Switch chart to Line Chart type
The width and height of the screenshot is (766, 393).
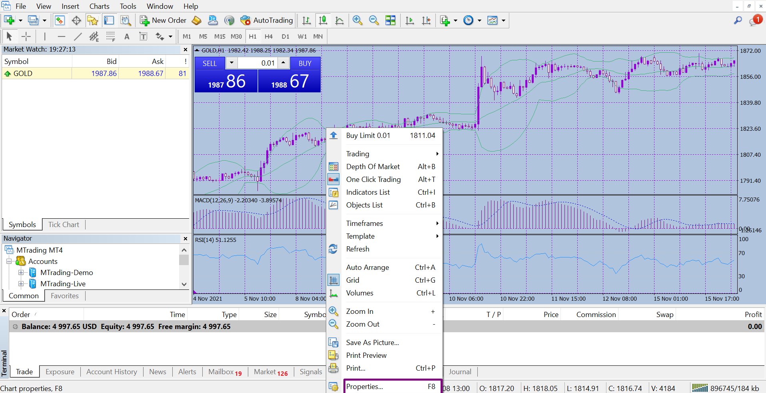(339, 20)
